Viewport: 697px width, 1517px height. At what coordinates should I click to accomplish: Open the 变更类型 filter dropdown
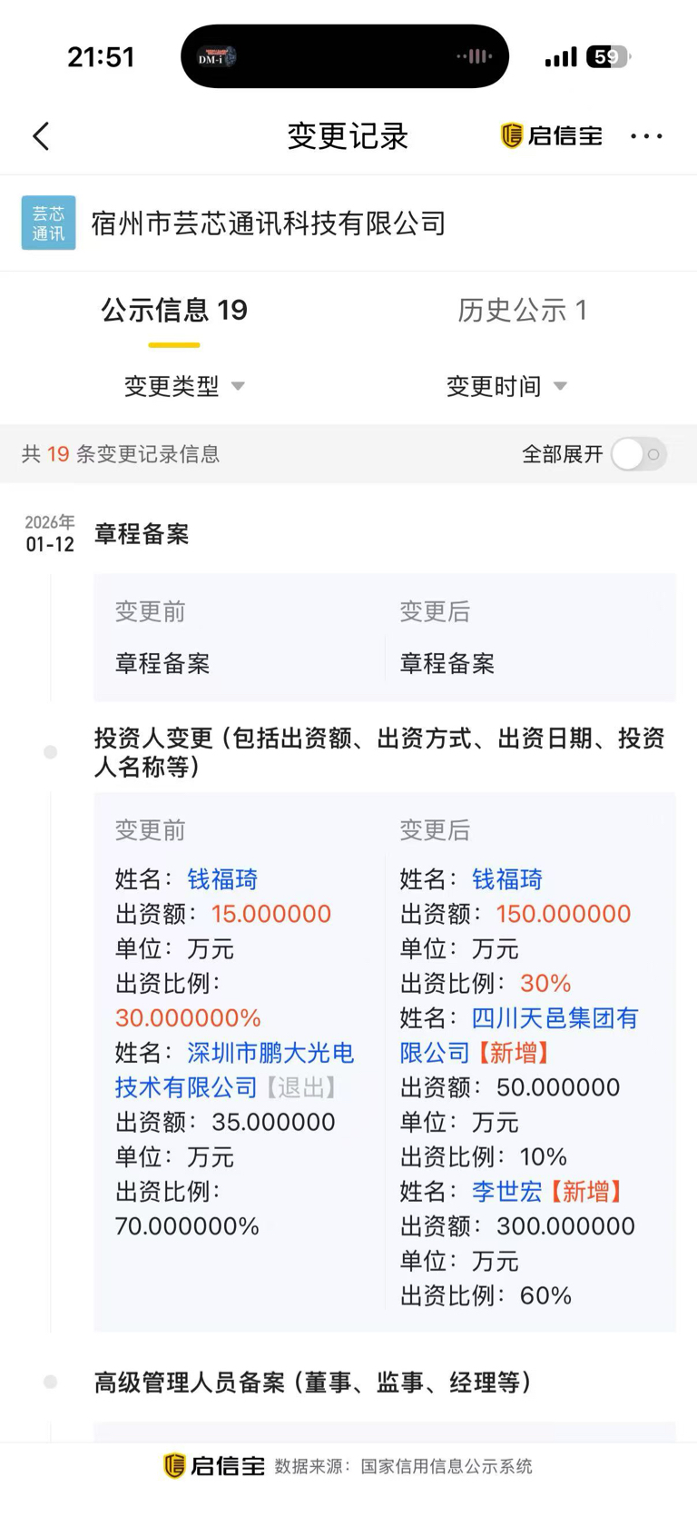(184, 386)
